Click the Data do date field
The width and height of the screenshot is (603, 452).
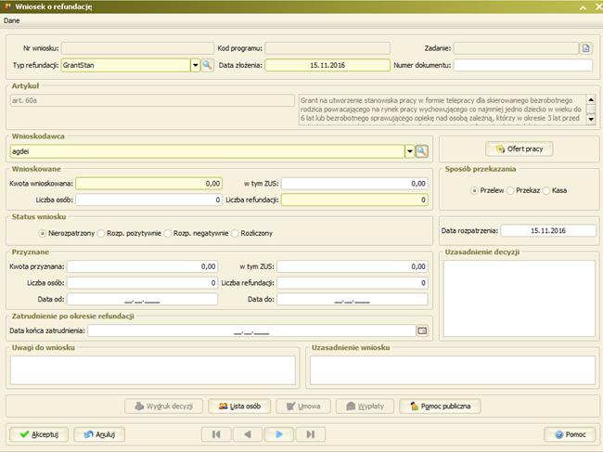pyautogui.click(x=353, y=299)
